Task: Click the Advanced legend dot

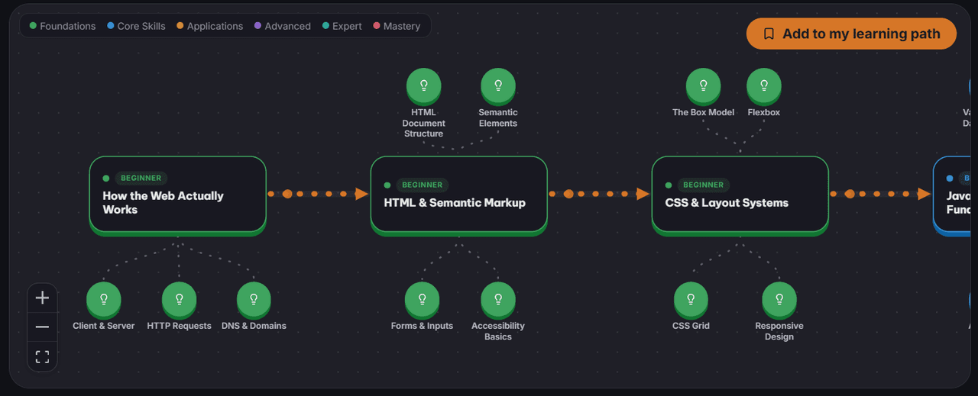Action: (257, 26)
